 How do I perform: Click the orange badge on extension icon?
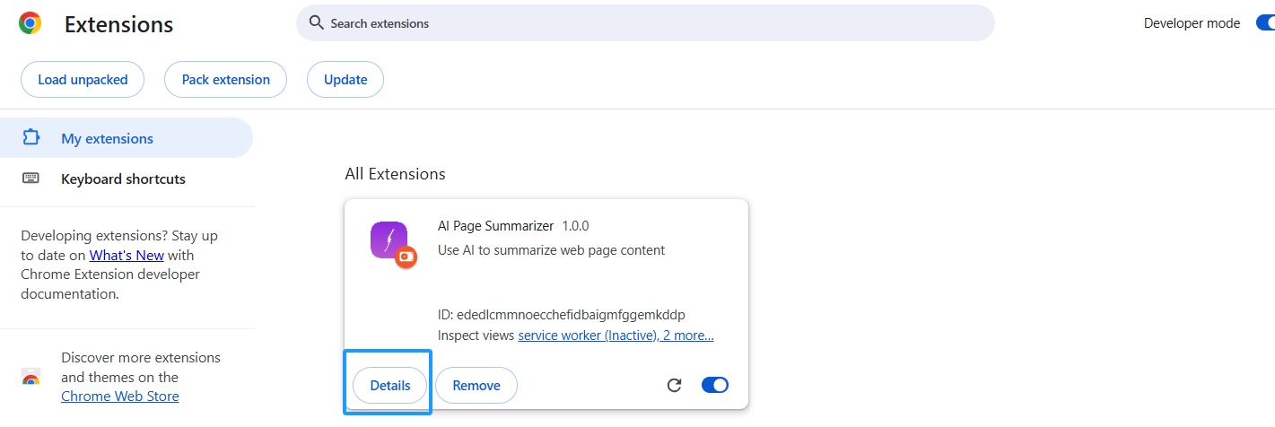click(406, 257)
